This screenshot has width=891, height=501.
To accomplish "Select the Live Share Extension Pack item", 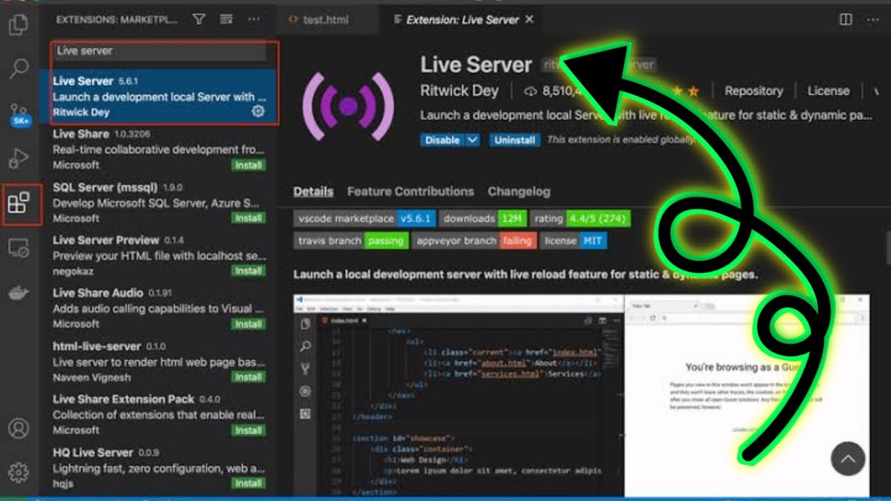I will pyautogui.click(x=159, y=415).
